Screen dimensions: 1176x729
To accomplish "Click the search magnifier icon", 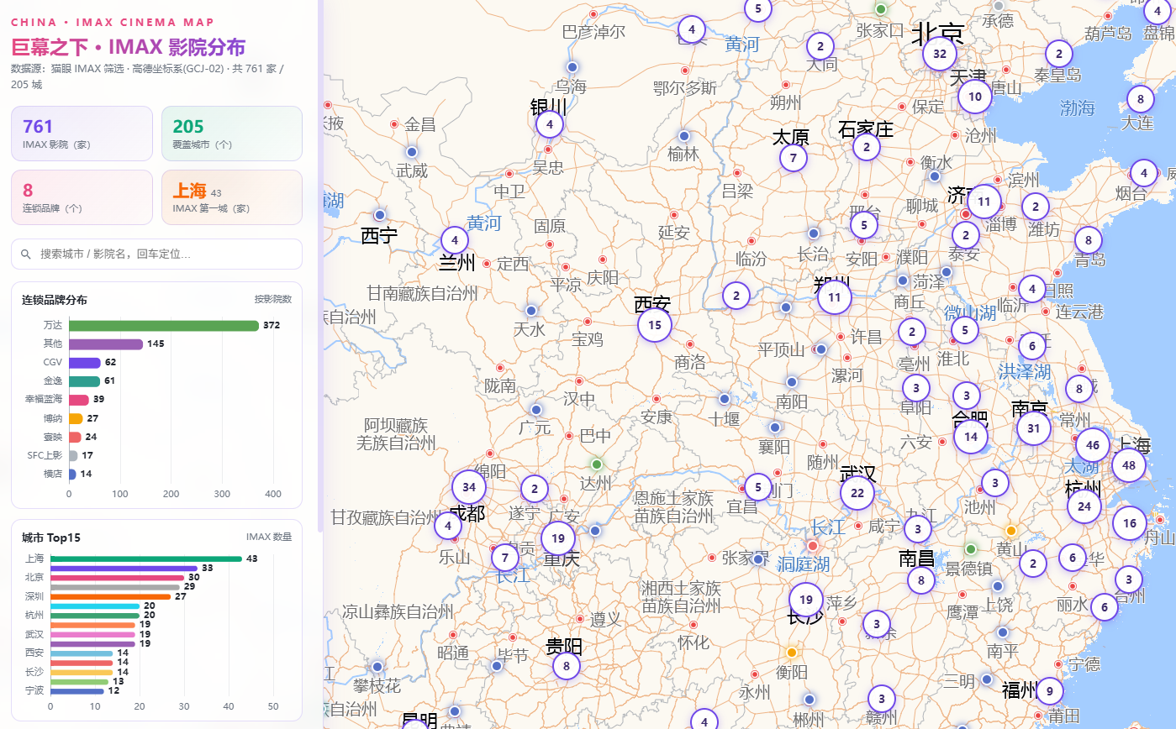I will tap(25, 254).
